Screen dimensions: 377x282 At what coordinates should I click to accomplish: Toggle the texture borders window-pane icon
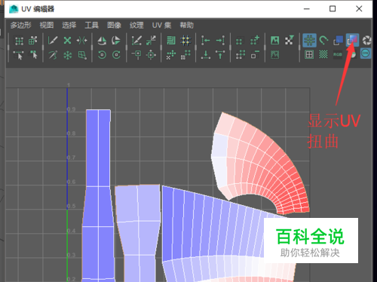(309, 54)
